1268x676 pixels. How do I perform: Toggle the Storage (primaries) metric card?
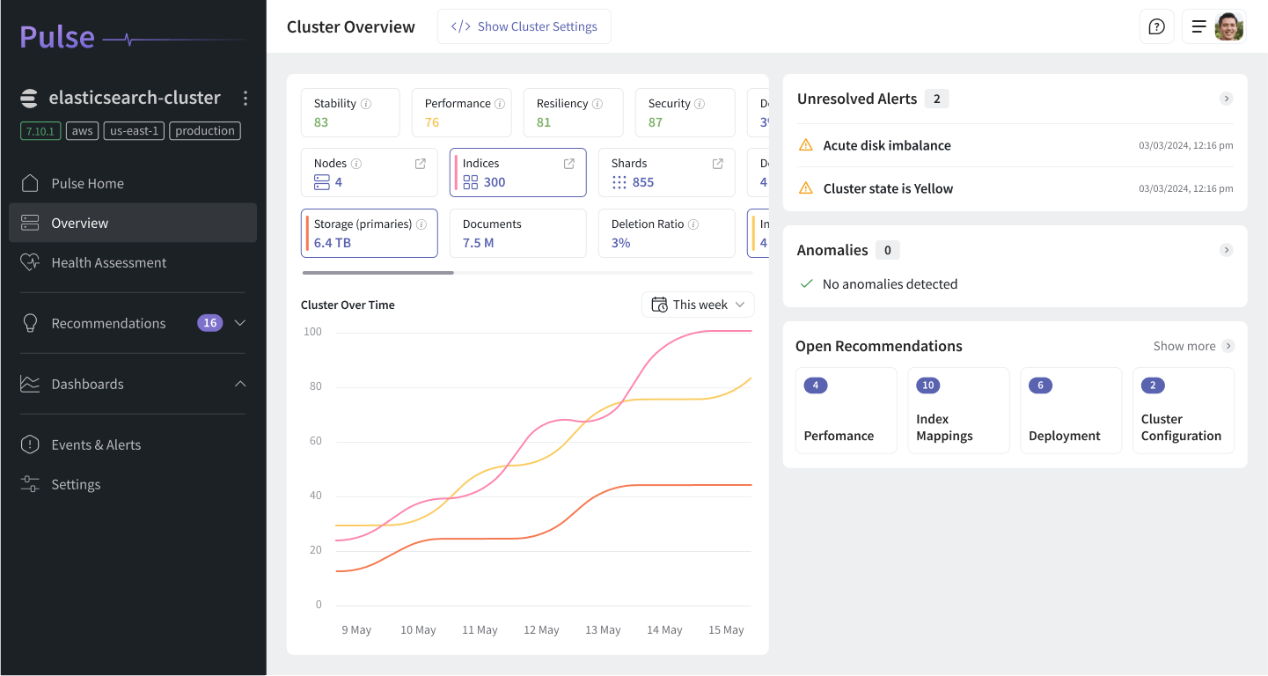370,233
